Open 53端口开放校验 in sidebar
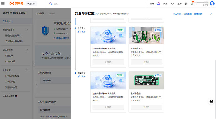 click(12, 76)
